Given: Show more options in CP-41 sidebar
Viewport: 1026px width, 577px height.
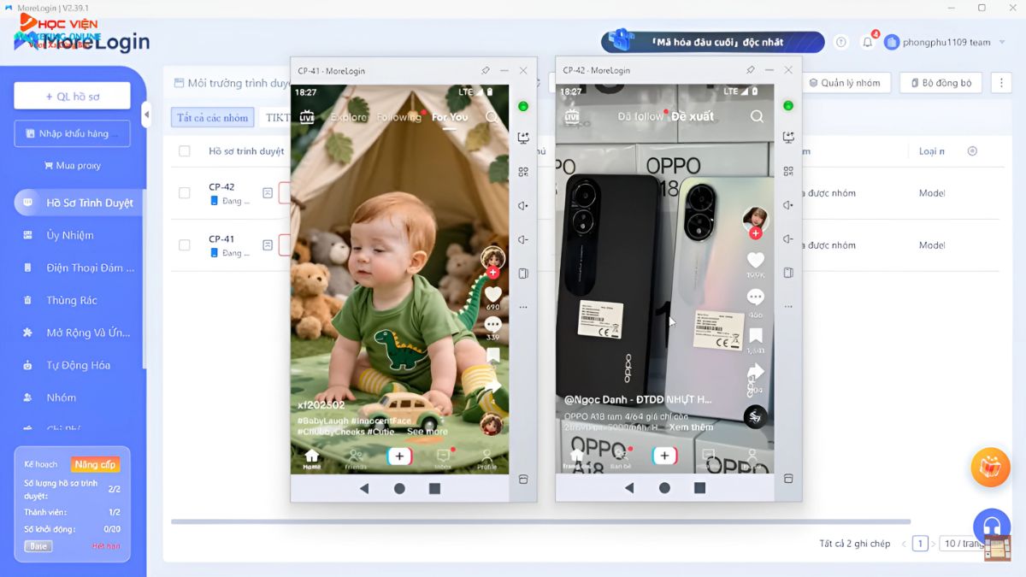Looking at the screenshot, I should (x=523, y=307).
